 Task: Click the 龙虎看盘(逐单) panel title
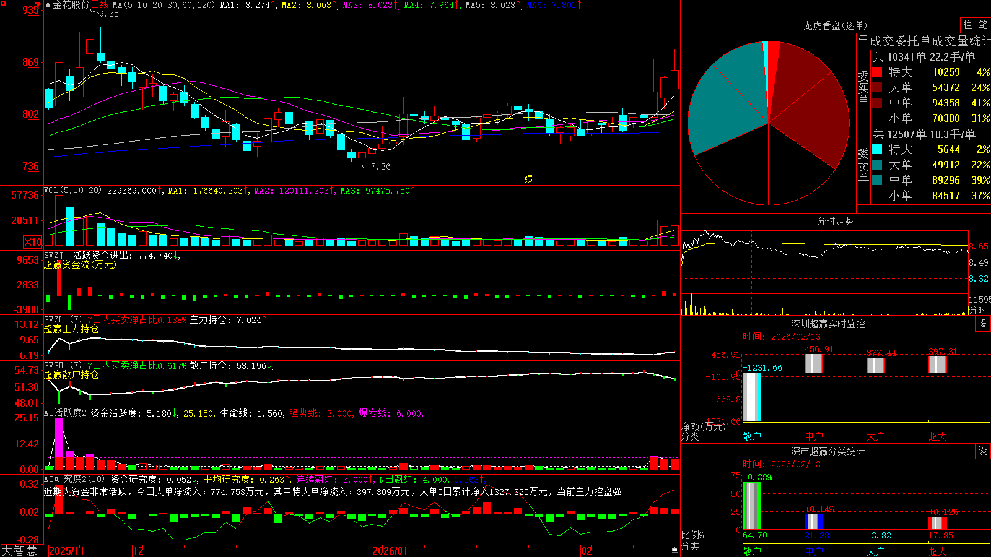click(835, 25)
